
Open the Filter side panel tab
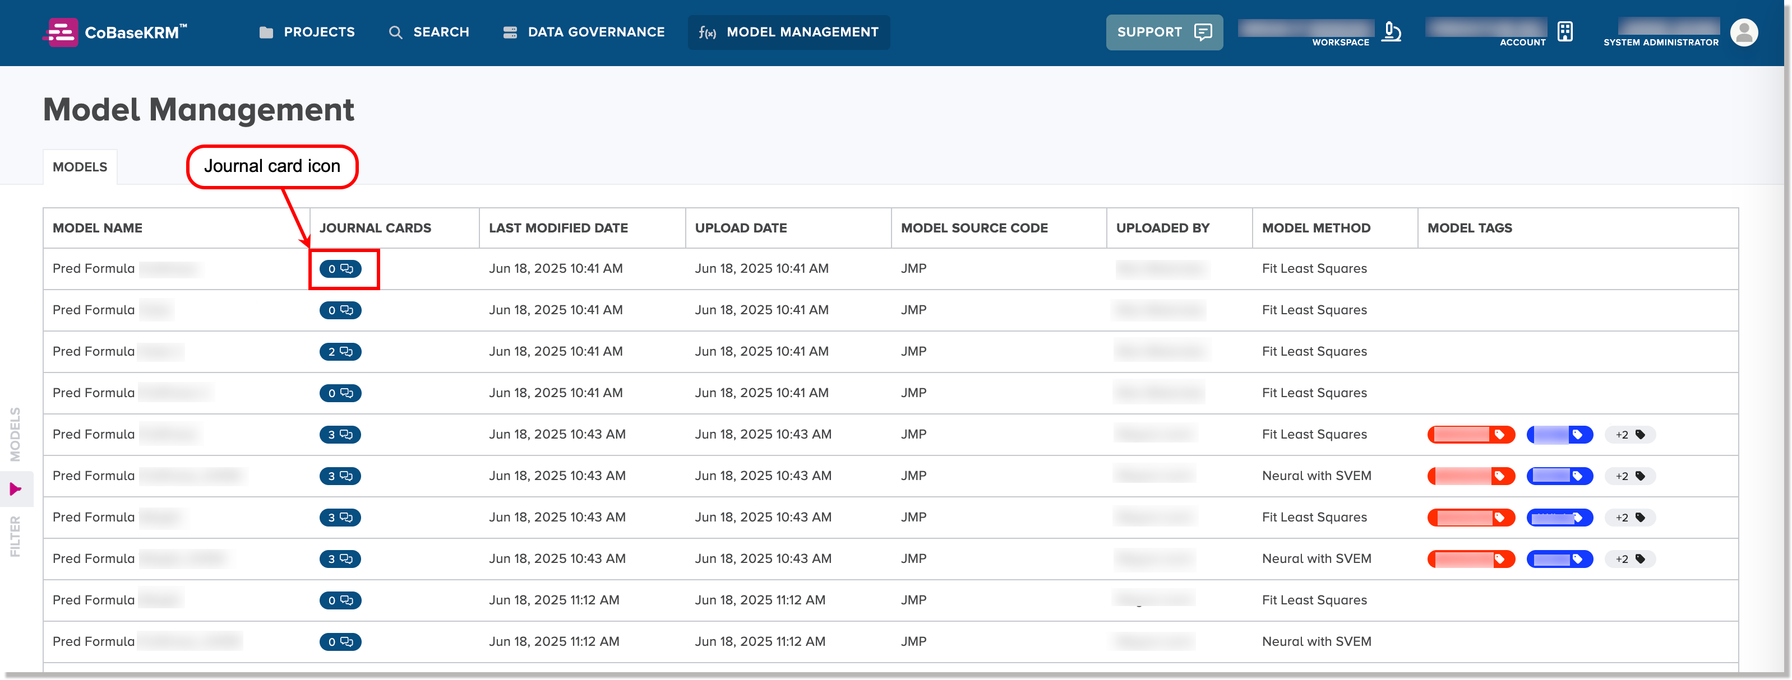(15, 537)
